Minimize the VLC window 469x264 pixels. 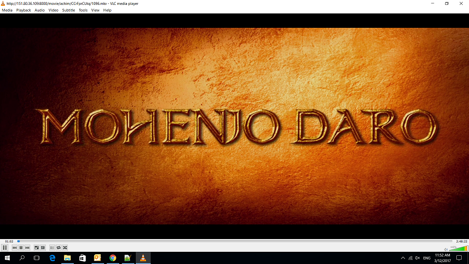point(432,3)
